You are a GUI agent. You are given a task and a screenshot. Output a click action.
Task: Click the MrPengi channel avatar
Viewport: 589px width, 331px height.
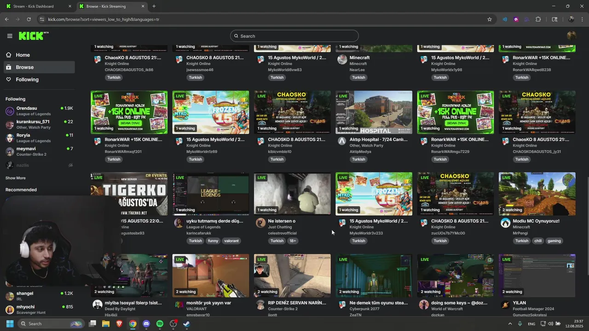tap(505, 223)
